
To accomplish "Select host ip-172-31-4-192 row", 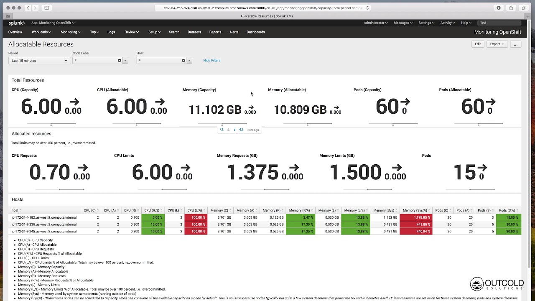I will [265, 217].
